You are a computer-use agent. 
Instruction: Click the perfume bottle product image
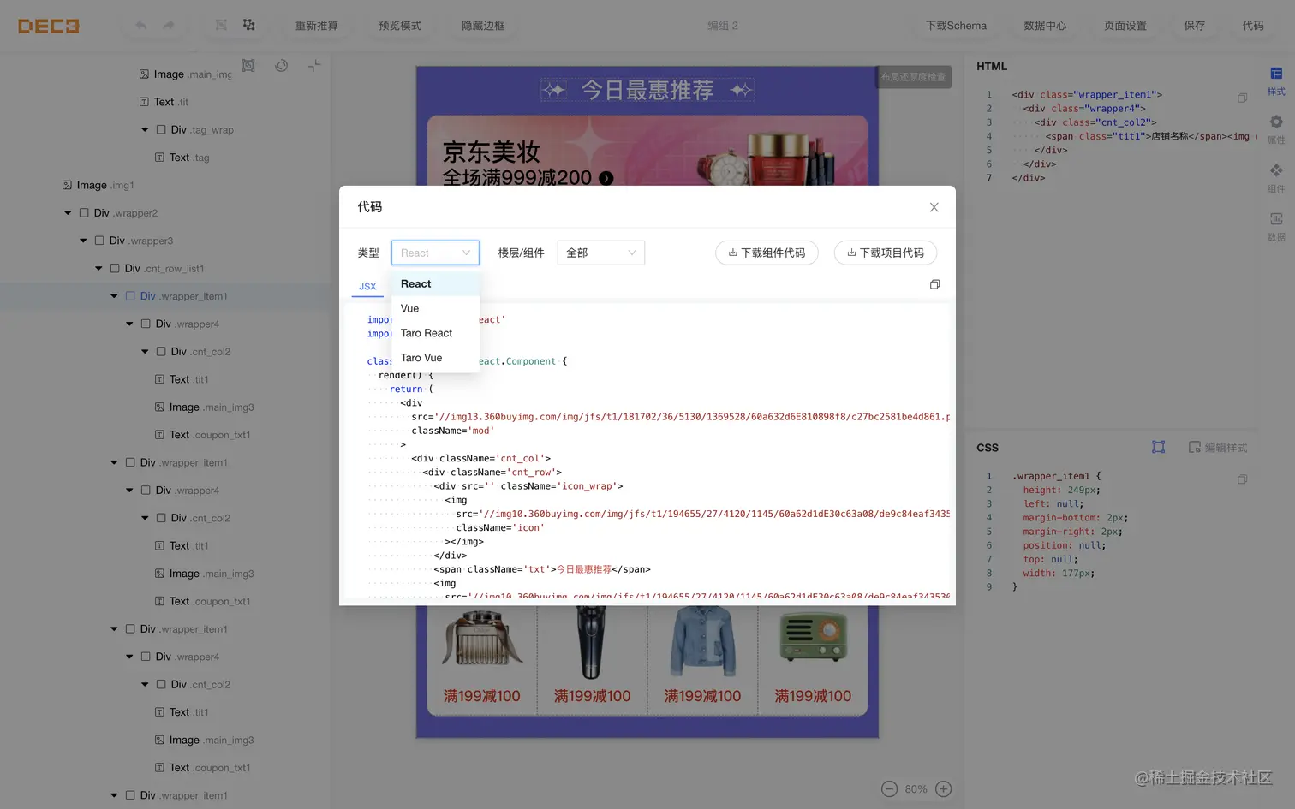point(482,640)
